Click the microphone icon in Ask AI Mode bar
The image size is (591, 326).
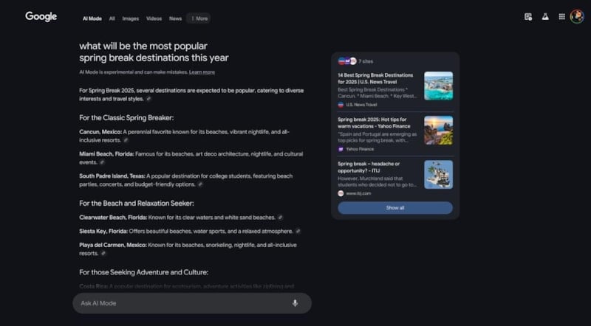tap(295, 303)
